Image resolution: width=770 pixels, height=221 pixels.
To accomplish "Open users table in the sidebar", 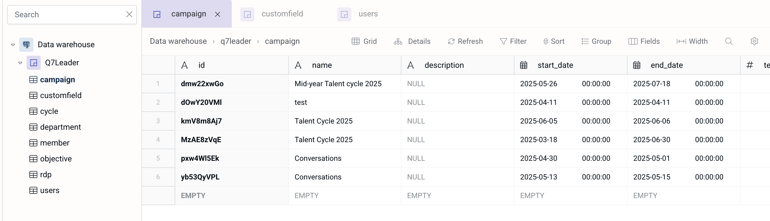I will [45, 190].
